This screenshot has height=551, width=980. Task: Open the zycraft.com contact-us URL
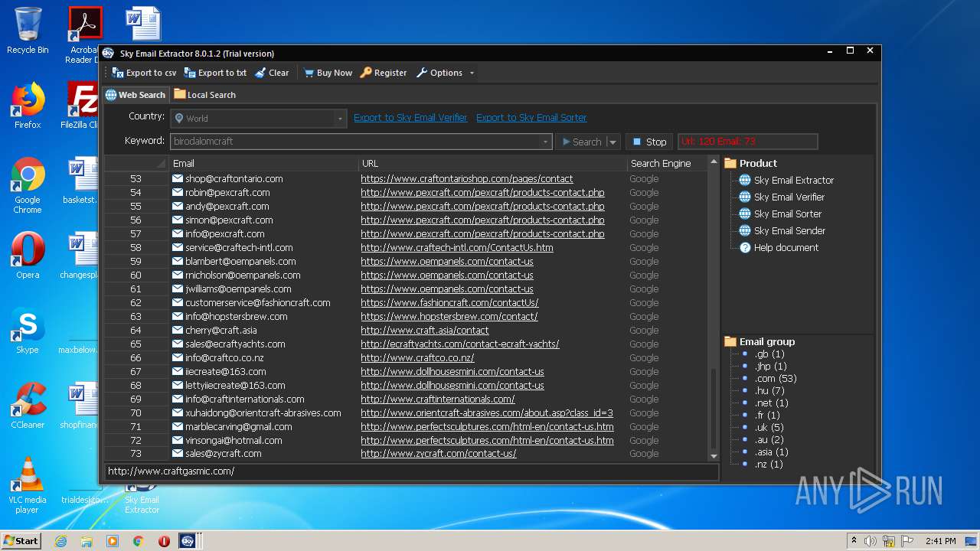439,454
